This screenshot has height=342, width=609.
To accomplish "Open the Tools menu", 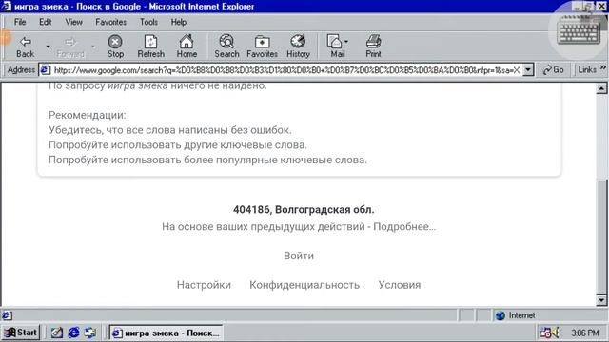I will [148, 22].
